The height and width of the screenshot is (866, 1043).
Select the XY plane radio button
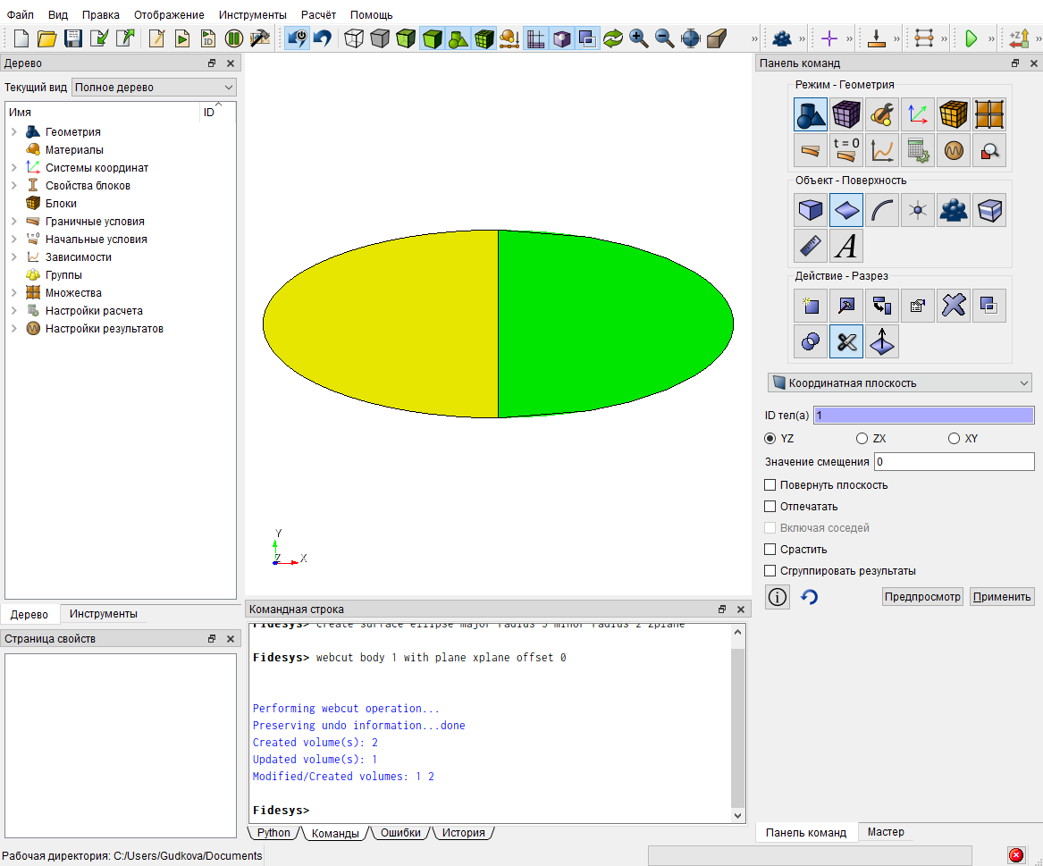954,438
